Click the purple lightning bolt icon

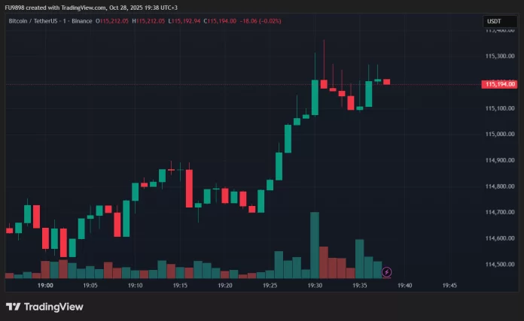click(386, 271)
